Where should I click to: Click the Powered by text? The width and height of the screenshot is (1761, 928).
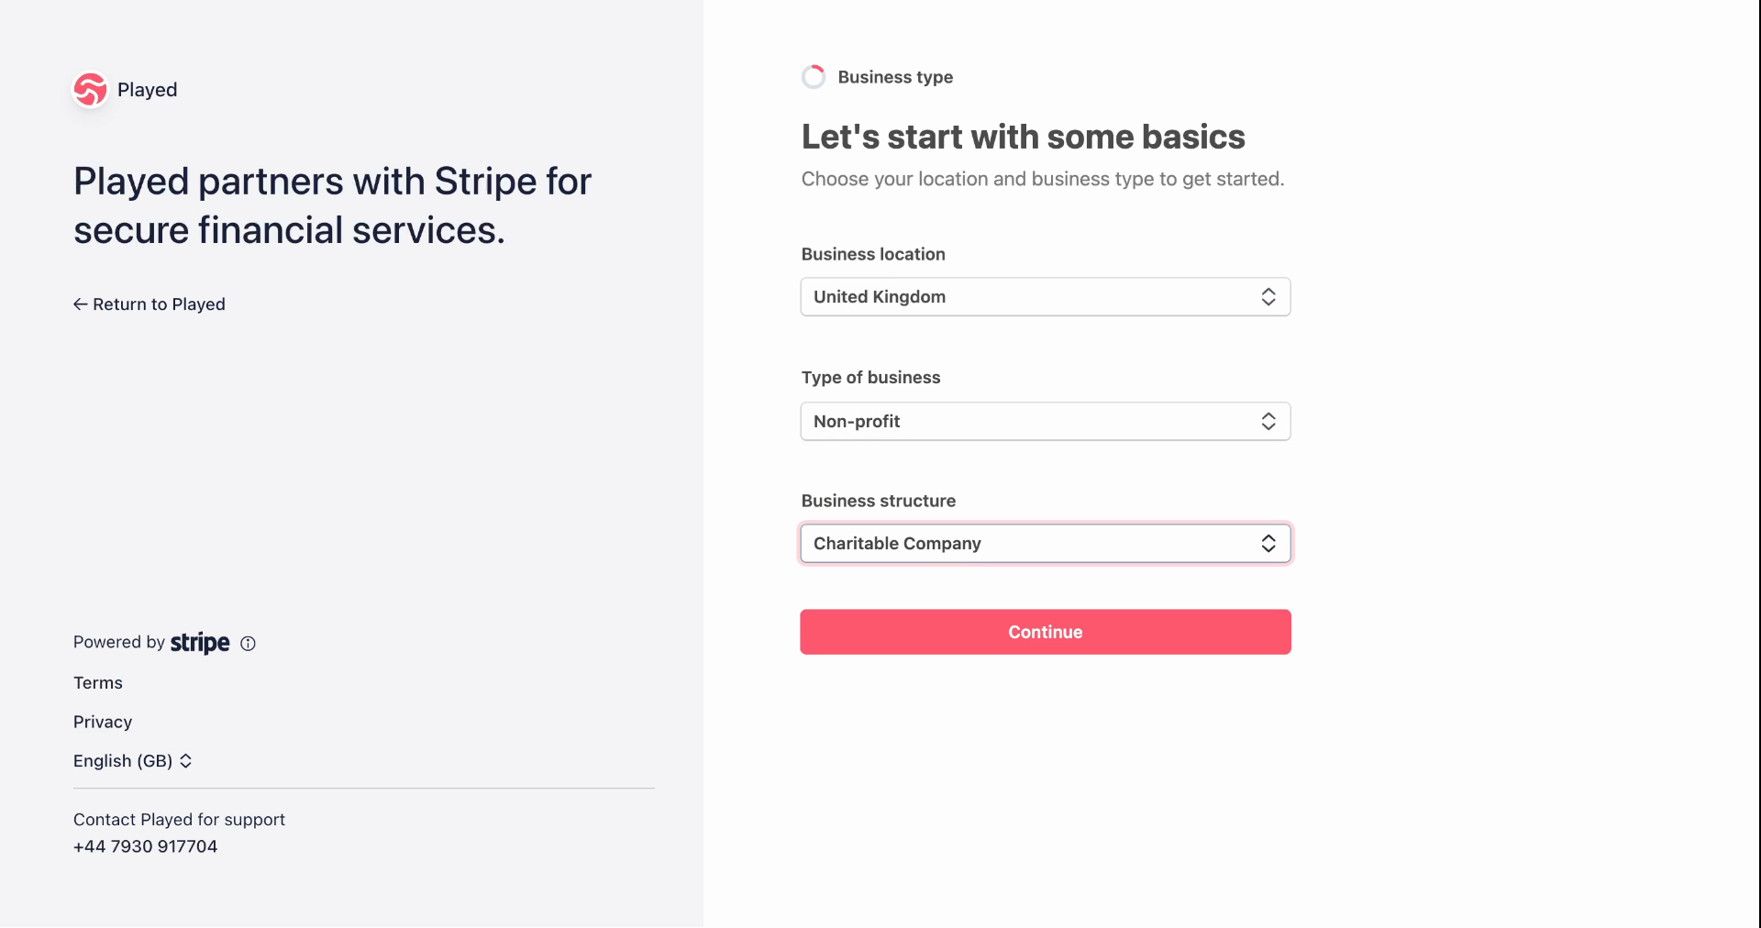pyautogui.click(x=119, y=643)
